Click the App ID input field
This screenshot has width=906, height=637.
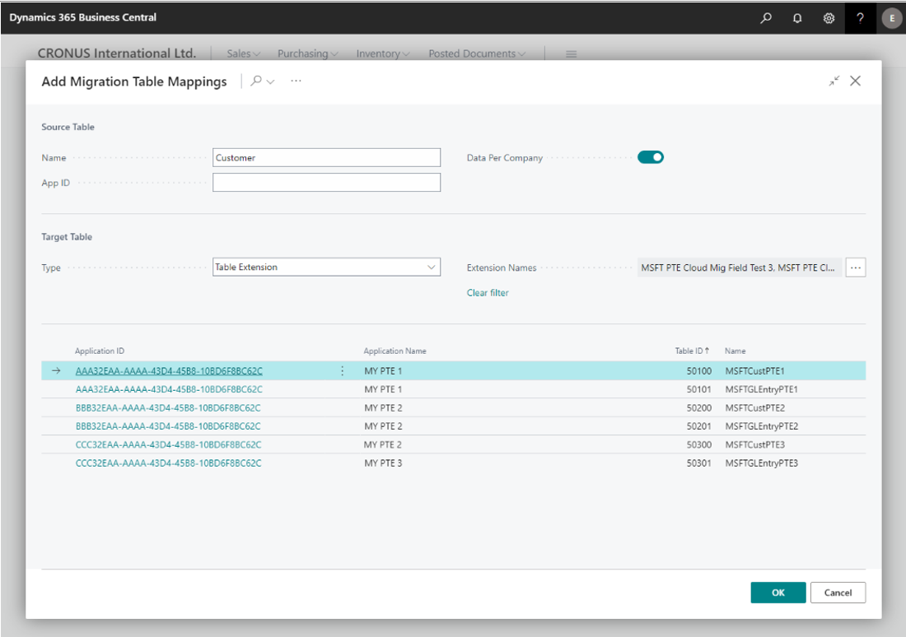[x=326, y=183]
